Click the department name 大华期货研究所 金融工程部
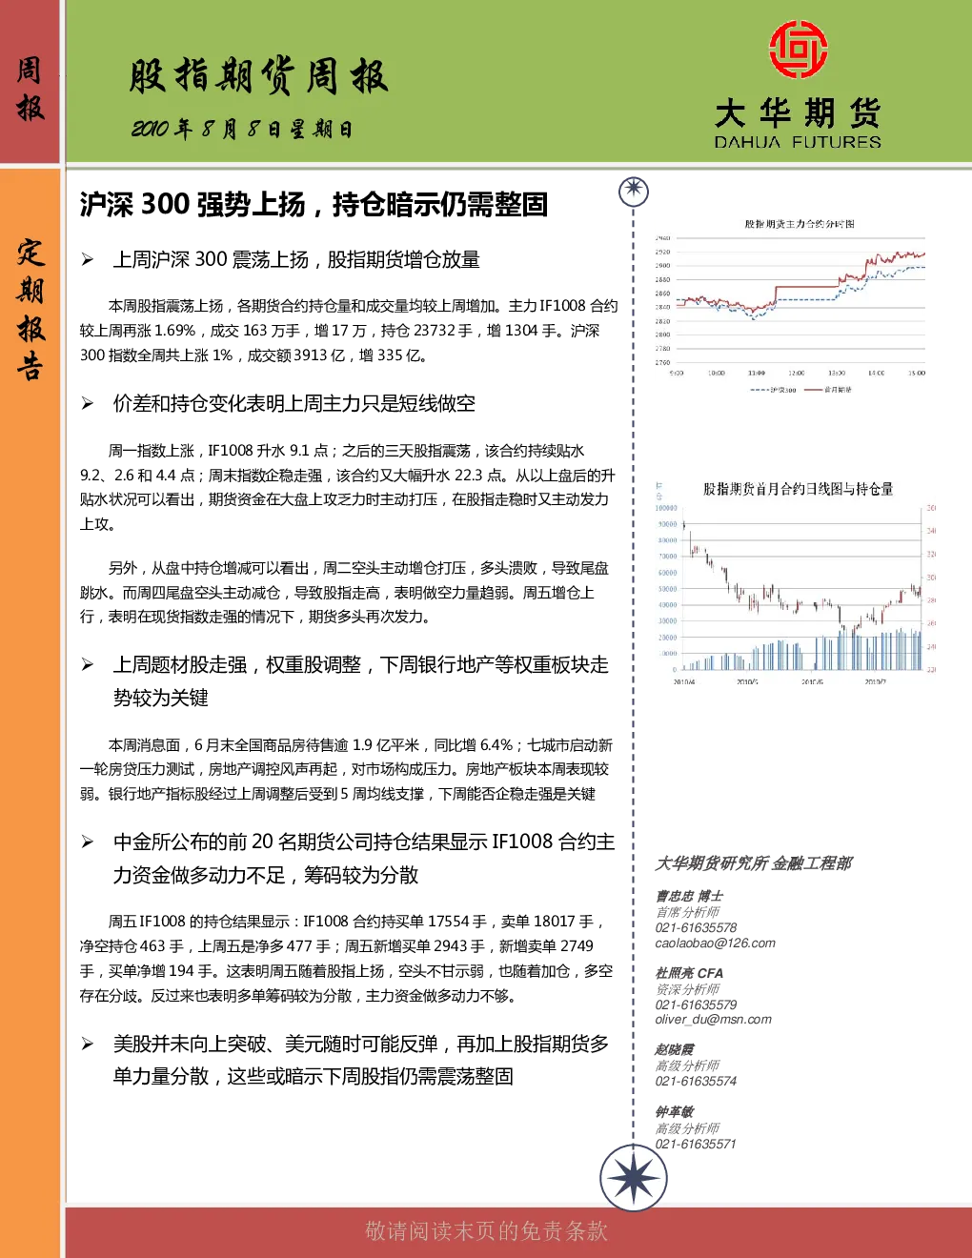 [753, 863]
